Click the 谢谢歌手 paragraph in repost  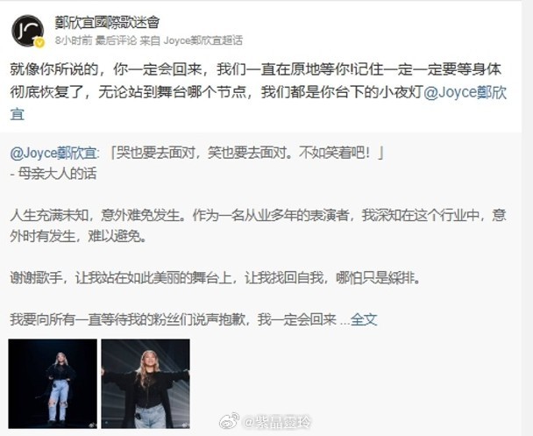(x=216, y=278)
